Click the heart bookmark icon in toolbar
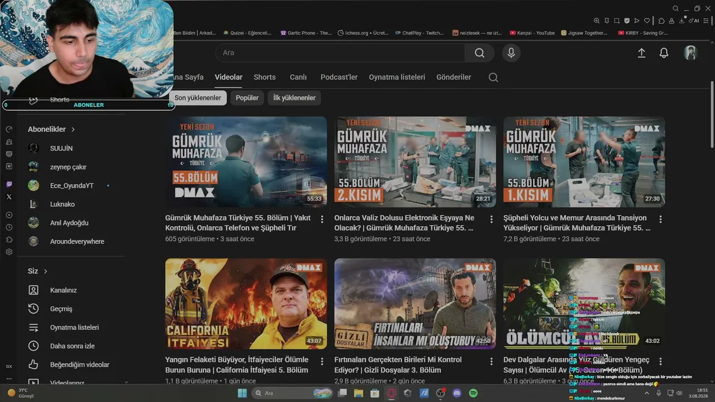Screen dimensions: 715x402 pos(647,21)
